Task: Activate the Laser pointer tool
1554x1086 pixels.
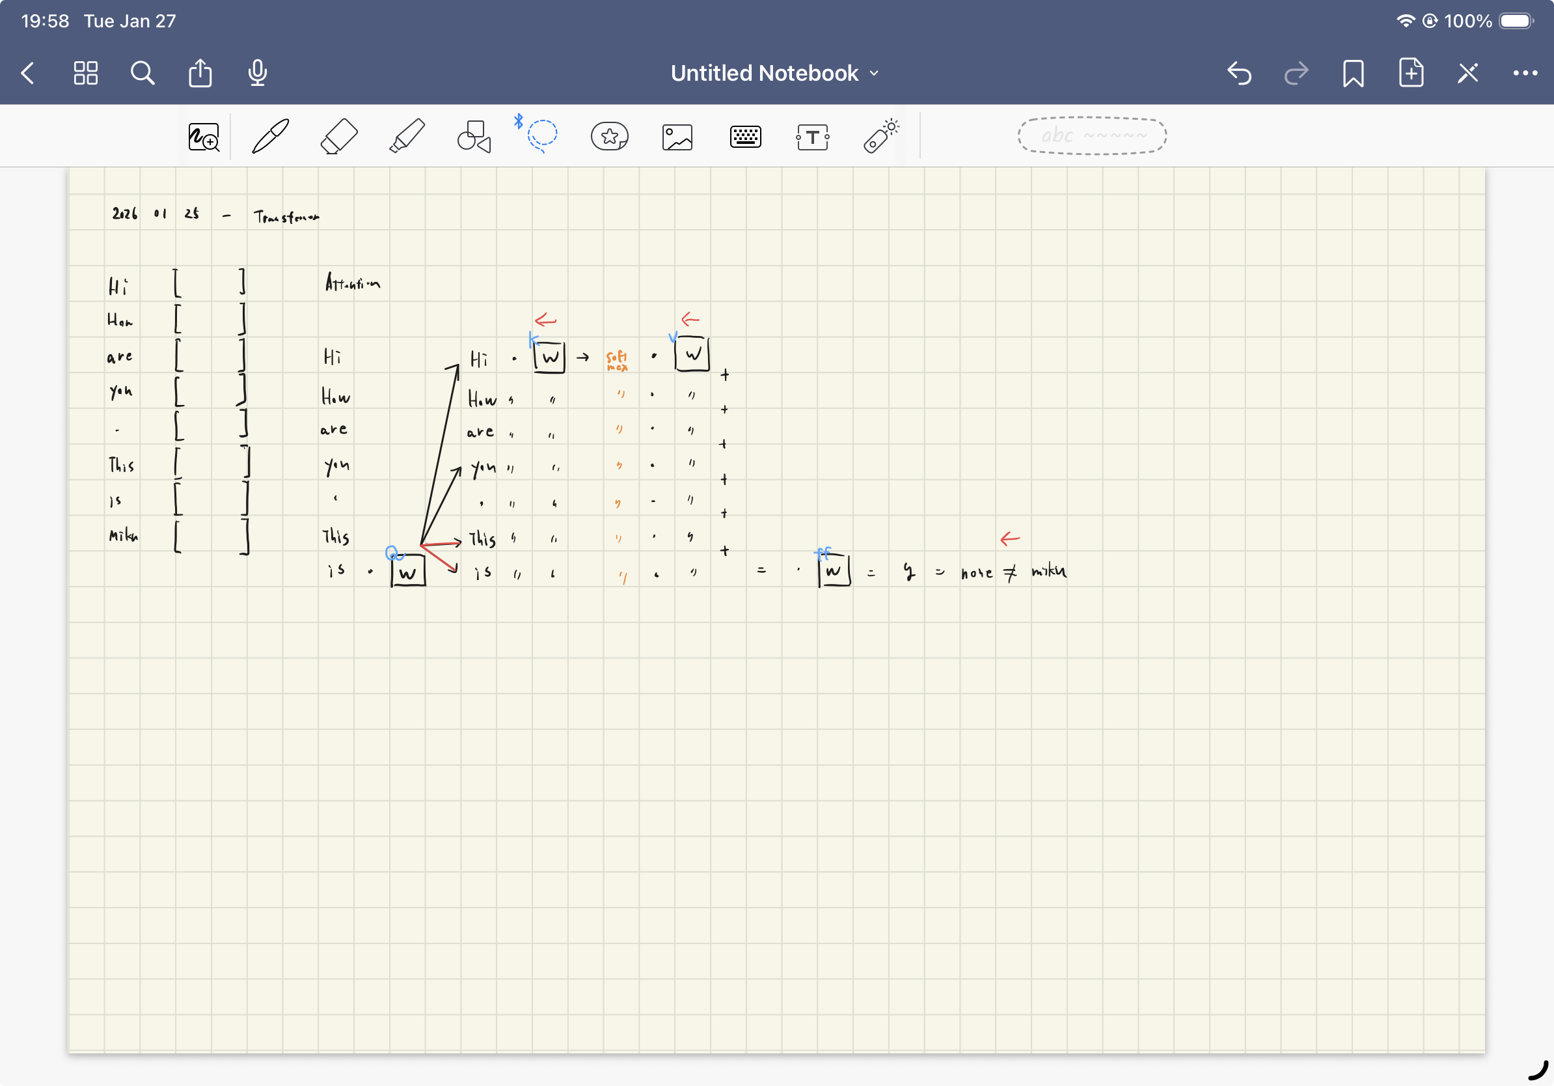Action: [x=880, y=136]
